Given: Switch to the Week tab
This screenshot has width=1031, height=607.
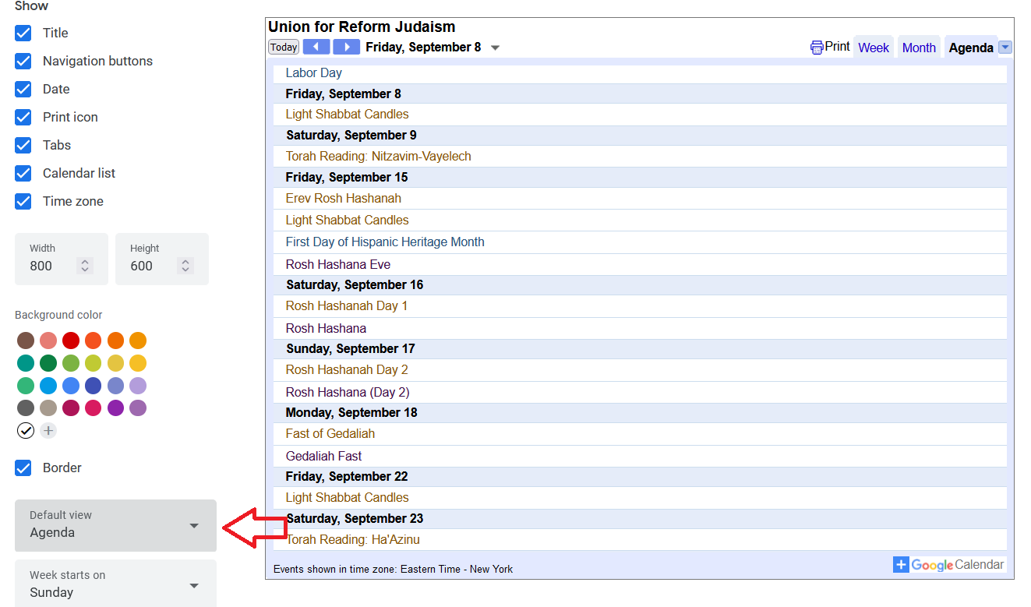Looking at the screenshot, I should (874, 48).
